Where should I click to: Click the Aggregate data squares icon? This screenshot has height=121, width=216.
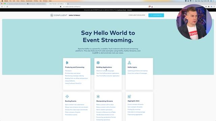(129, 96)
